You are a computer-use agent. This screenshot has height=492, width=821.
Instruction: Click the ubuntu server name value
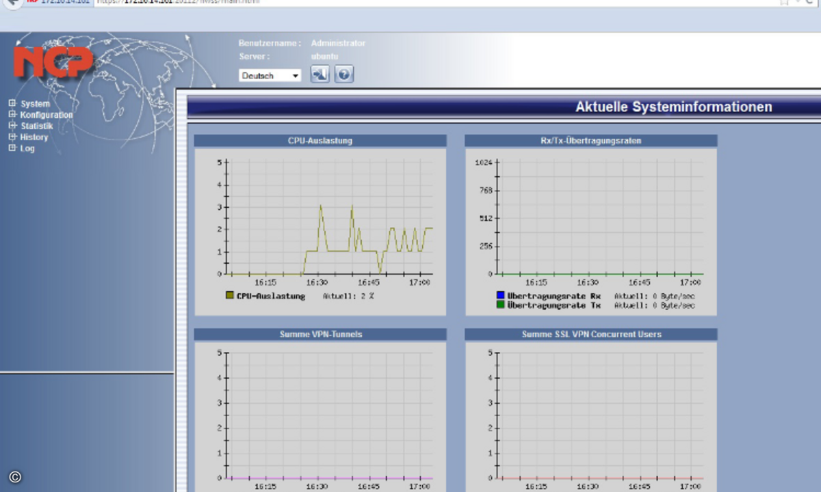click(x=324, y=56)
